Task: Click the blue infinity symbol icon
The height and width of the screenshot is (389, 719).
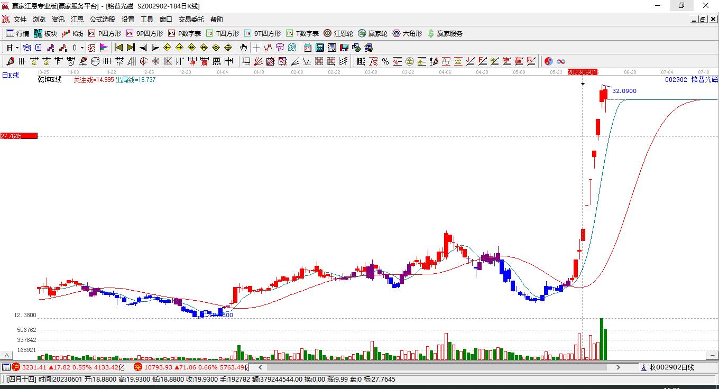Action: pyautogui.click(x=561, y=61)
